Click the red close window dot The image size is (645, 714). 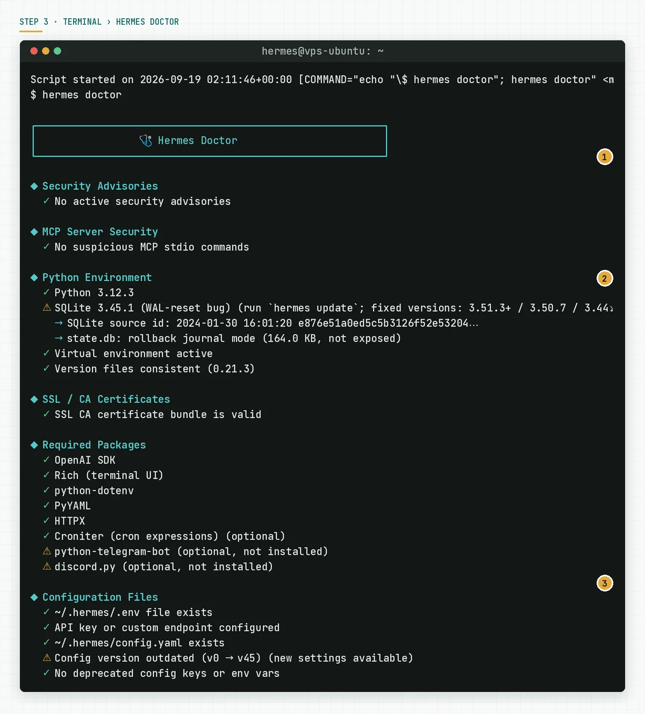pos(34,51)
